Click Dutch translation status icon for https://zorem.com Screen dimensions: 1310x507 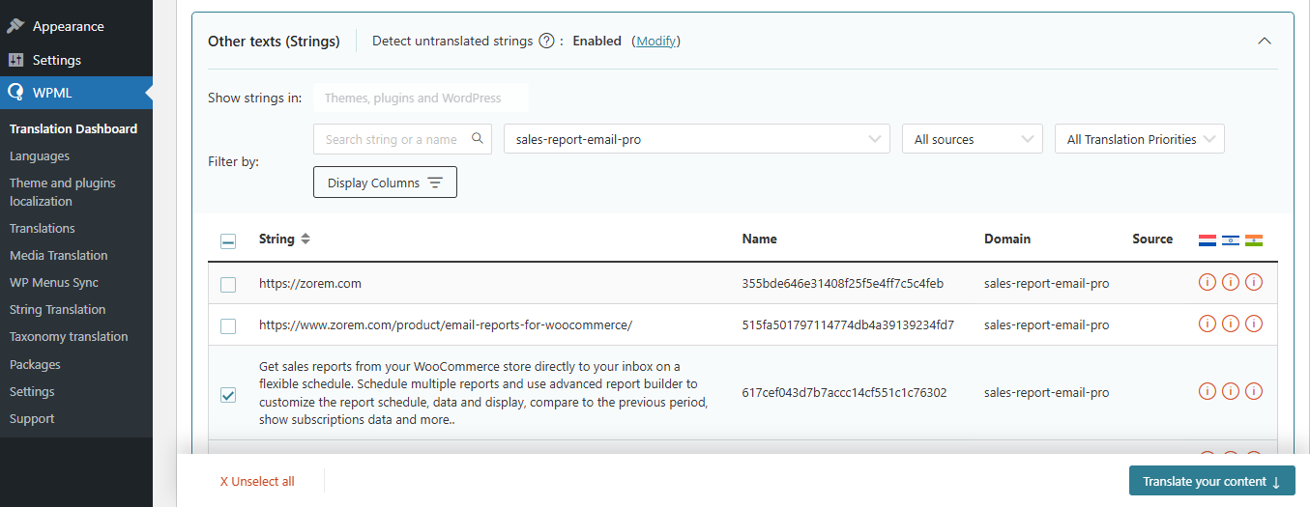point(1207,283)
